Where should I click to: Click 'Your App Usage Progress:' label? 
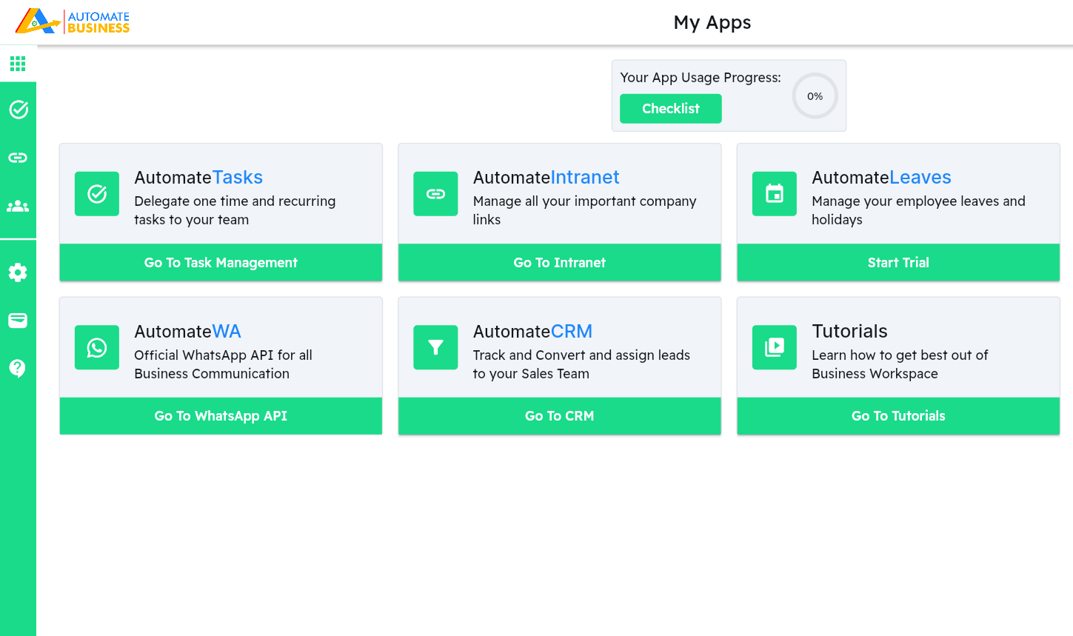coord(701,78)
